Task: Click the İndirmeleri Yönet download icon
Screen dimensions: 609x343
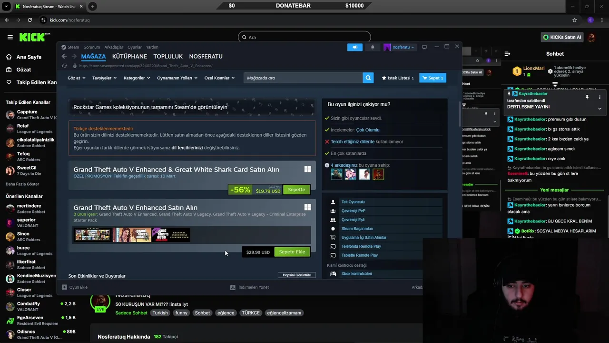Action: click(x=233, y=287)
